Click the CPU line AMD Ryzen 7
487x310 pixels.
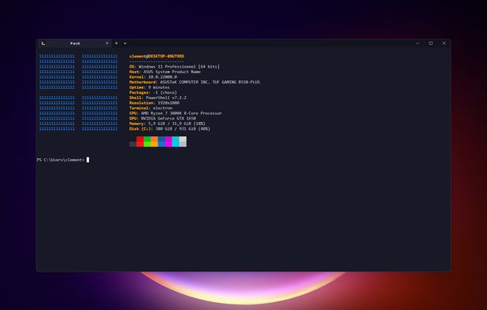pyautogui.click(x=176, y=113)
